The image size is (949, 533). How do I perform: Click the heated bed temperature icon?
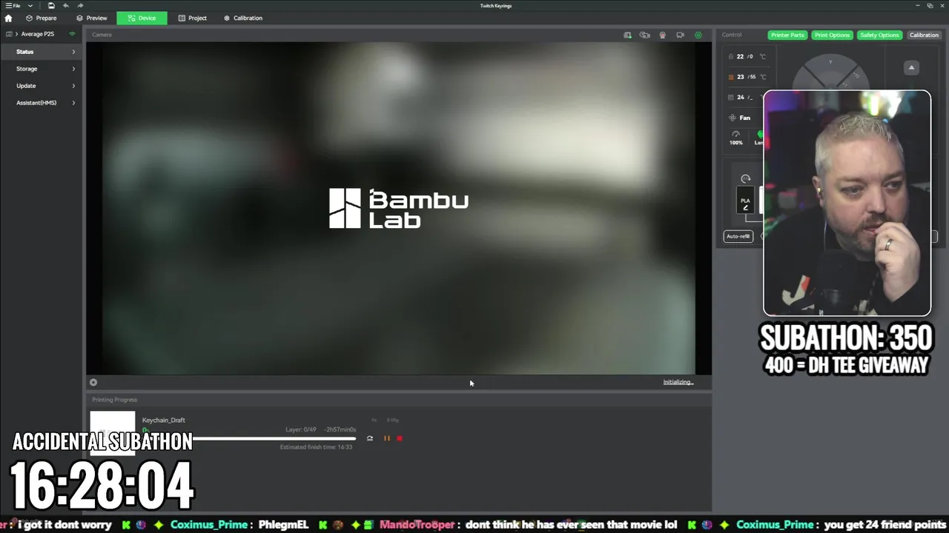tap(730, 77)
